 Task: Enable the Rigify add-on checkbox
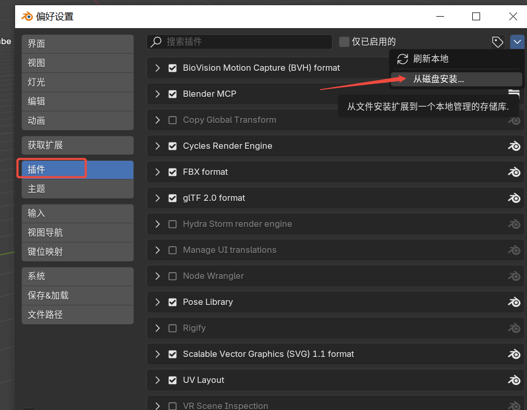(x=173, y=328)
